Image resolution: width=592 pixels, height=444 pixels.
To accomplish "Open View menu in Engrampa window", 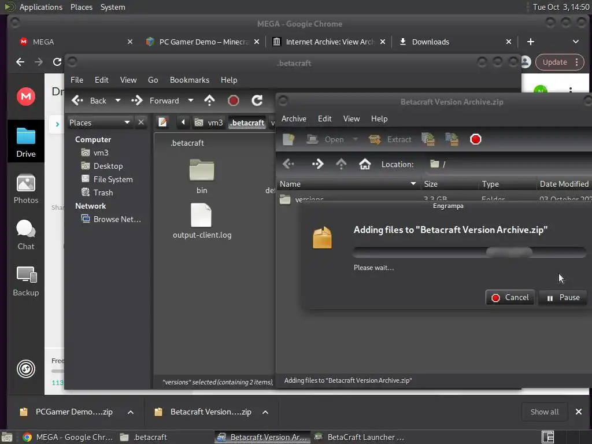I will point(351,119).
